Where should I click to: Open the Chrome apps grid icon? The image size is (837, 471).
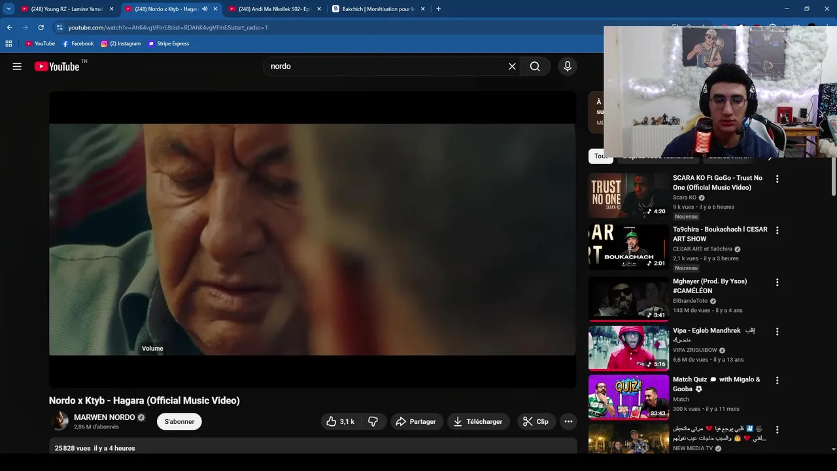9,44
